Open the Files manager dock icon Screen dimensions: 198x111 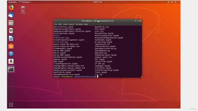[x=11, y=23]
